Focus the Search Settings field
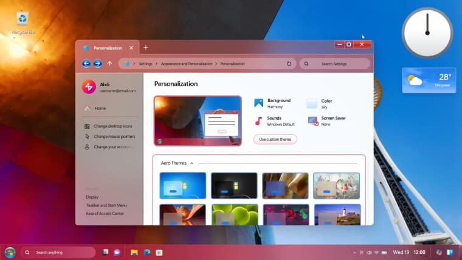 coord(335,64)
